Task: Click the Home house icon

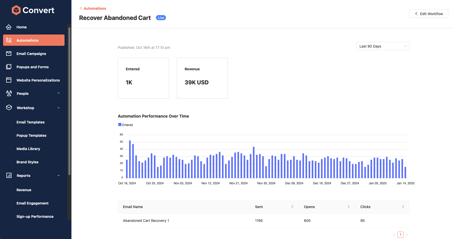Action: point(9,27)
